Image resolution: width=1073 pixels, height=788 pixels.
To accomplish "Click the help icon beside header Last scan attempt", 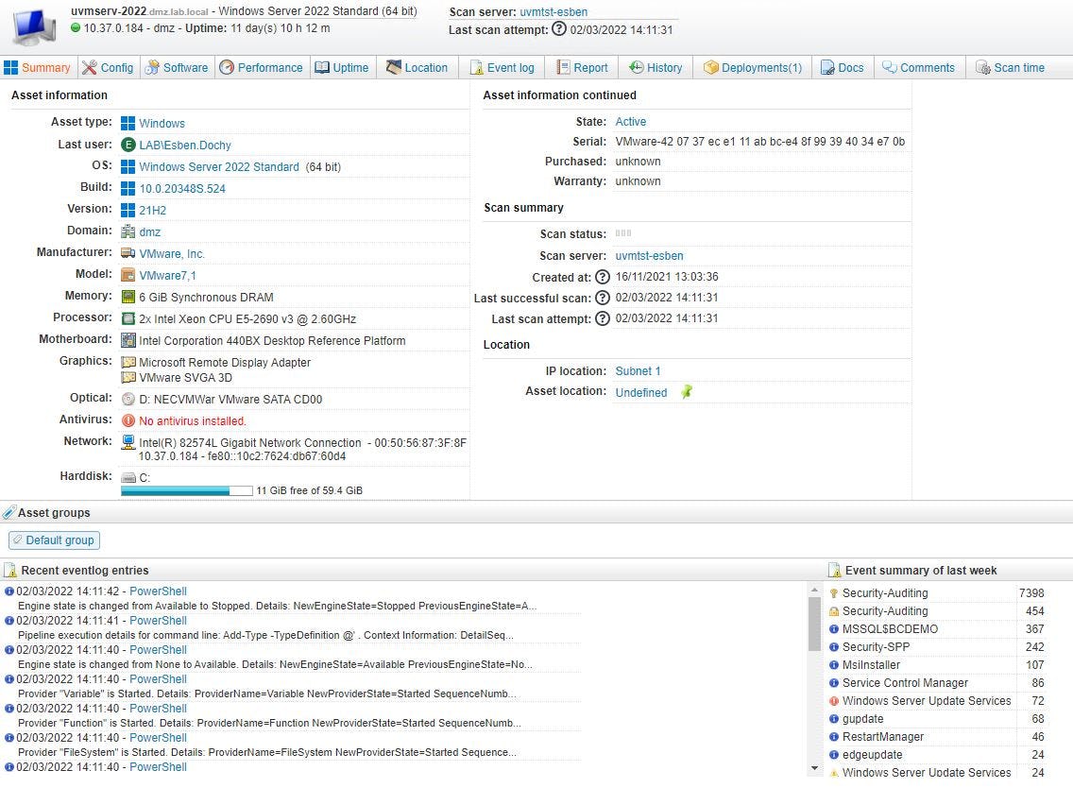I will 559,28.
